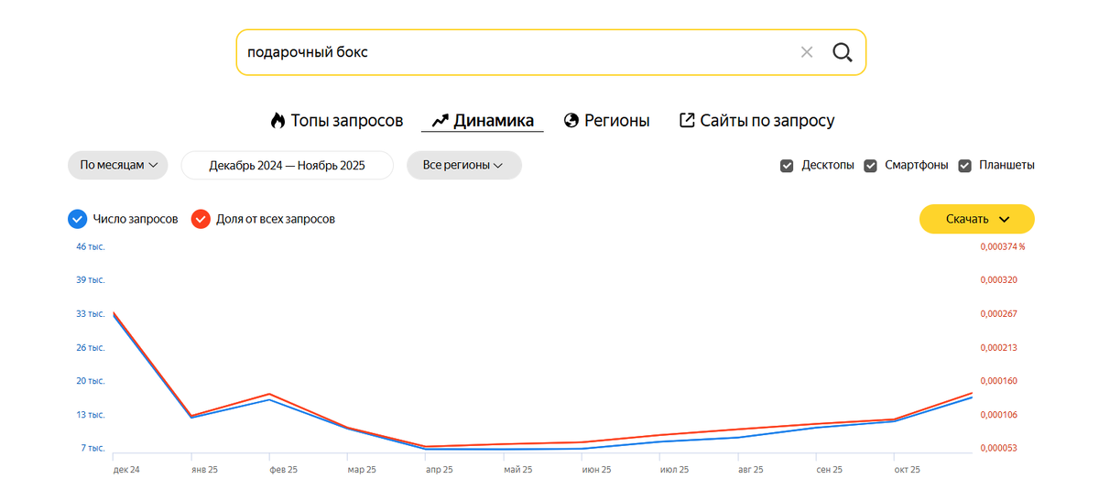Toggle the blue Число запросов series
The height and width of the screenshot is (490, 1099).
78,219
